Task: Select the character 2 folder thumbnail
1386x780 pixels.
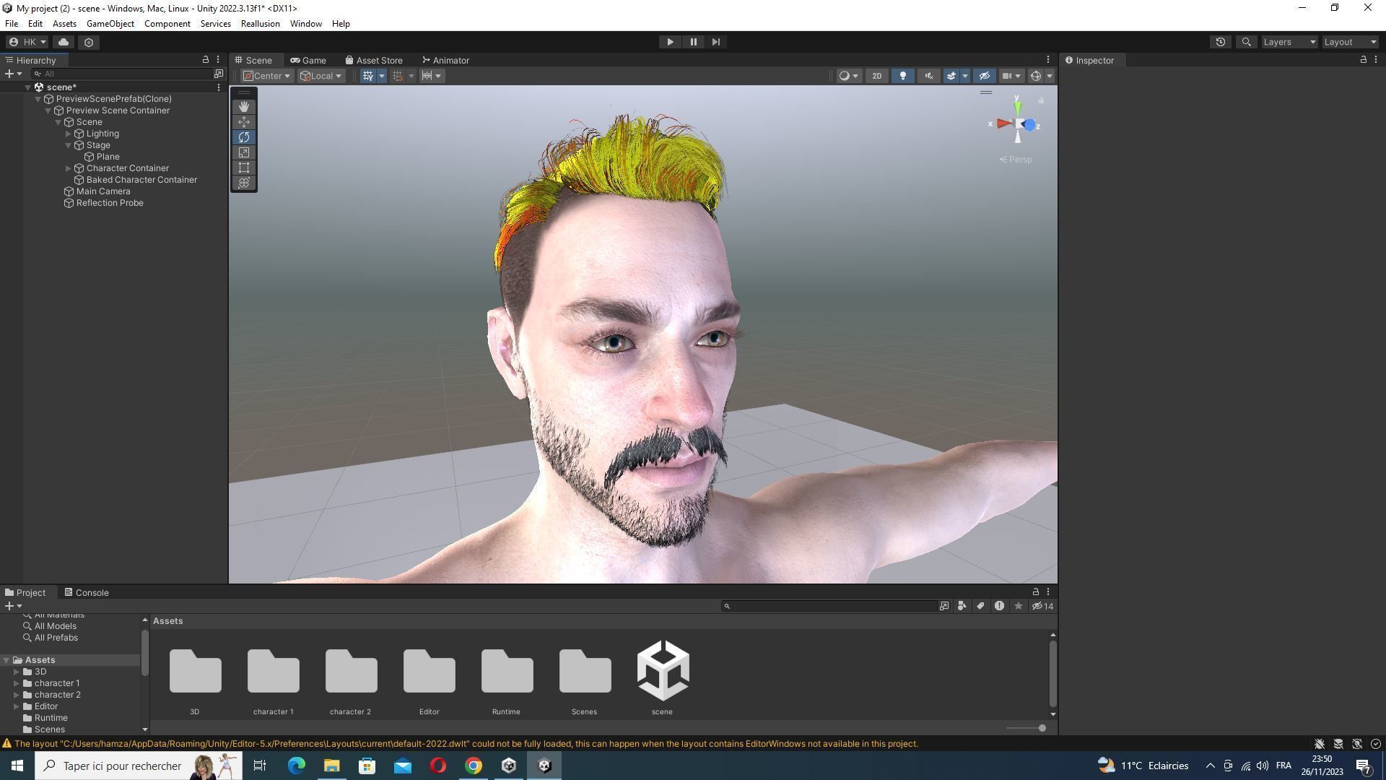Action: 351,672
